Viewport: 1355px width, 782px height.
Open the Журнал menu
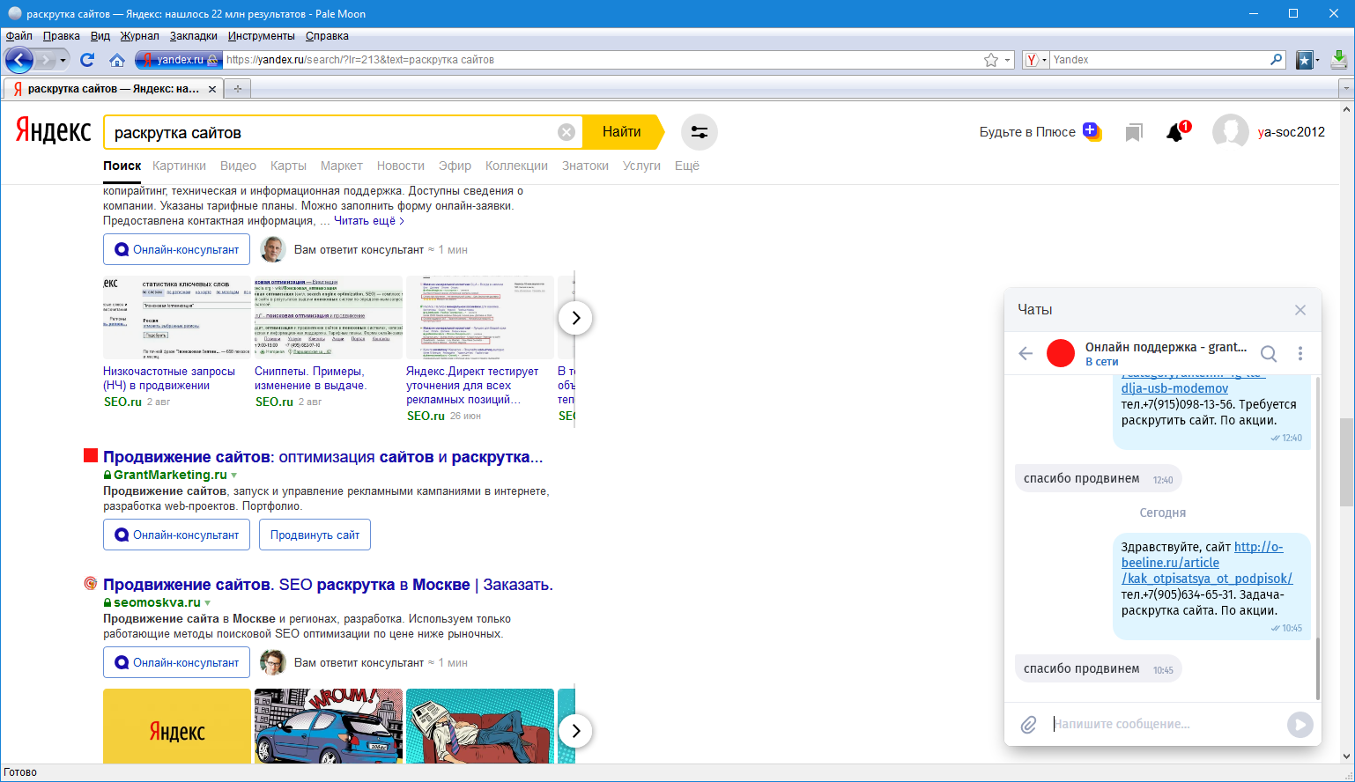coord(140,36)
